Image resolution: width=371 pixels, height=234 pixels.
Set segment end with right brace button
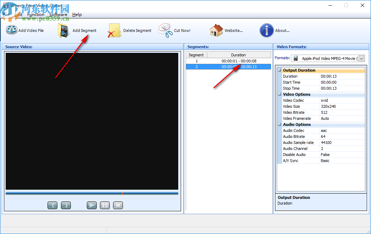(66, 205)
